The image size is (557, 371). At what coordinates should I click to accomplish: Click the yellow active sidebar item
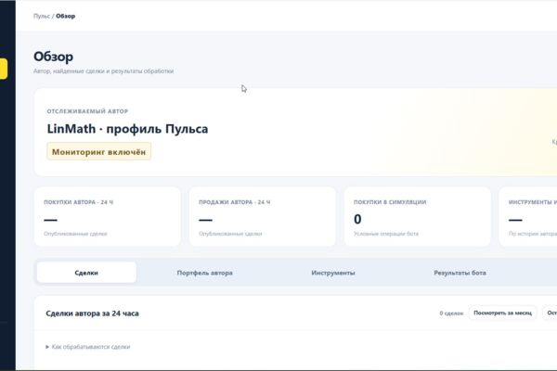coord(4,69)
